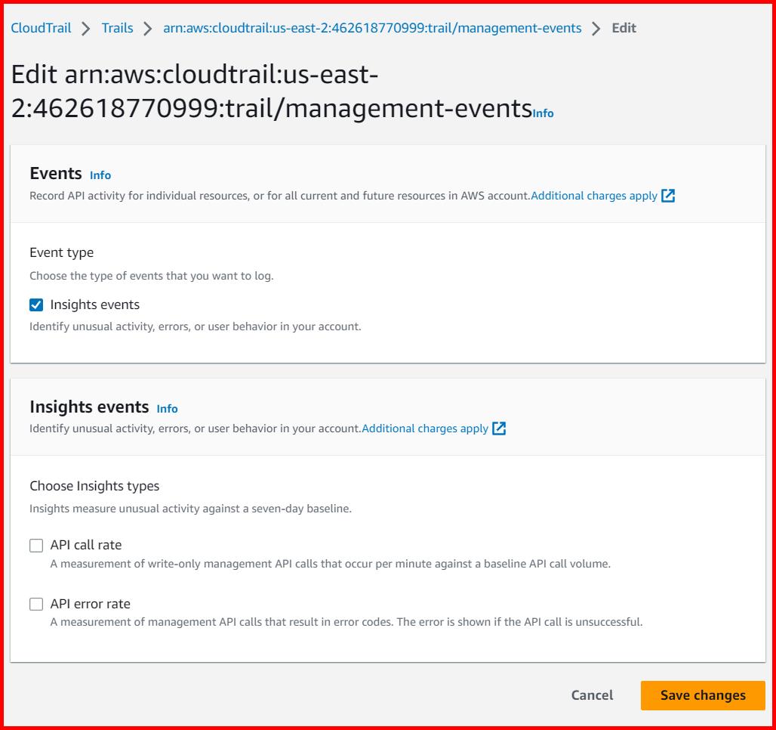Enable the API call rate checkbox

pos(35,544)
